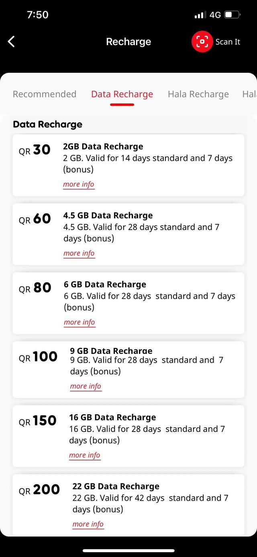The image size is (257, 557).
Task: Choose the QR 60 recharge card
Action: tap(35, 219)
